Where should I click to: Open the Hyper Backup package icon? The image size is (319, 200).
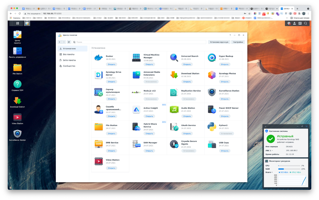(x=212, y=58)
